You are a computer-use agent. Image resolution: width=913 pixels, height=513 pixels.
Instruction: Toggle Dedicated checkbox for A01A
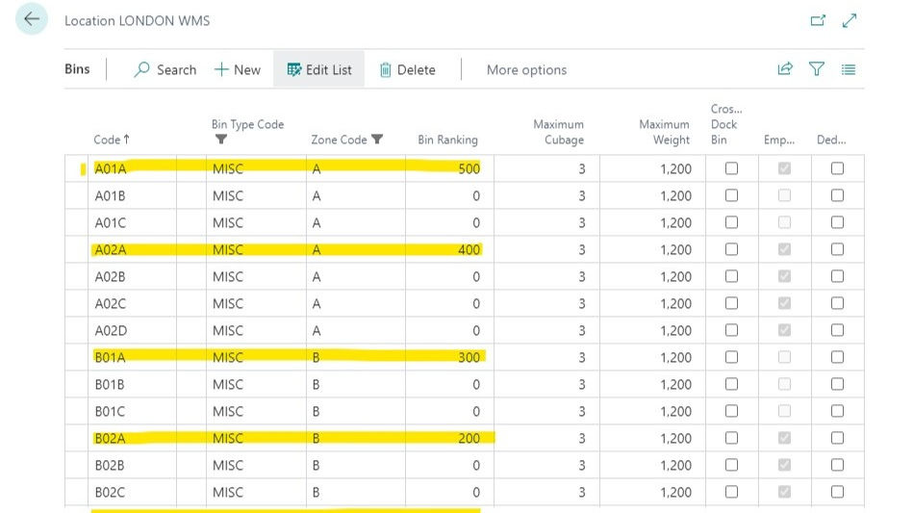[837, 168]
